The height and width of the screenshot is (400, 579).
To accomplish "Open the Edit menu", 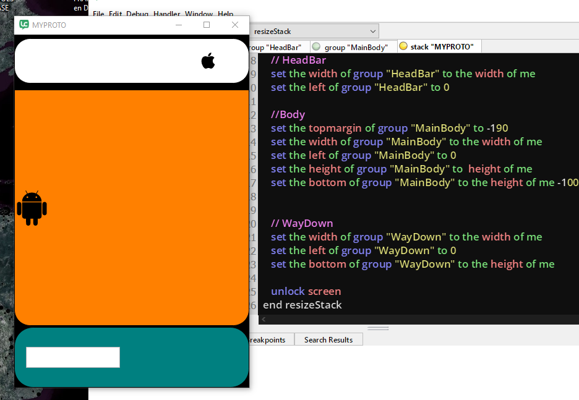I will coord(115,14).
